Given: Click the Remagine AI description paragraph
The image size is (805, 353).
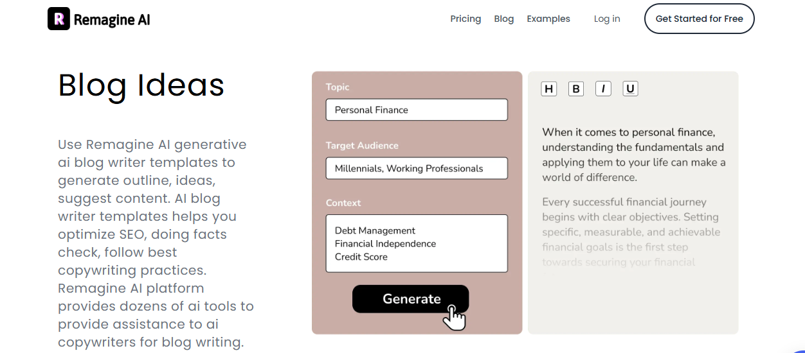Looking at the screenshot, I should click(x=156, y=243).
